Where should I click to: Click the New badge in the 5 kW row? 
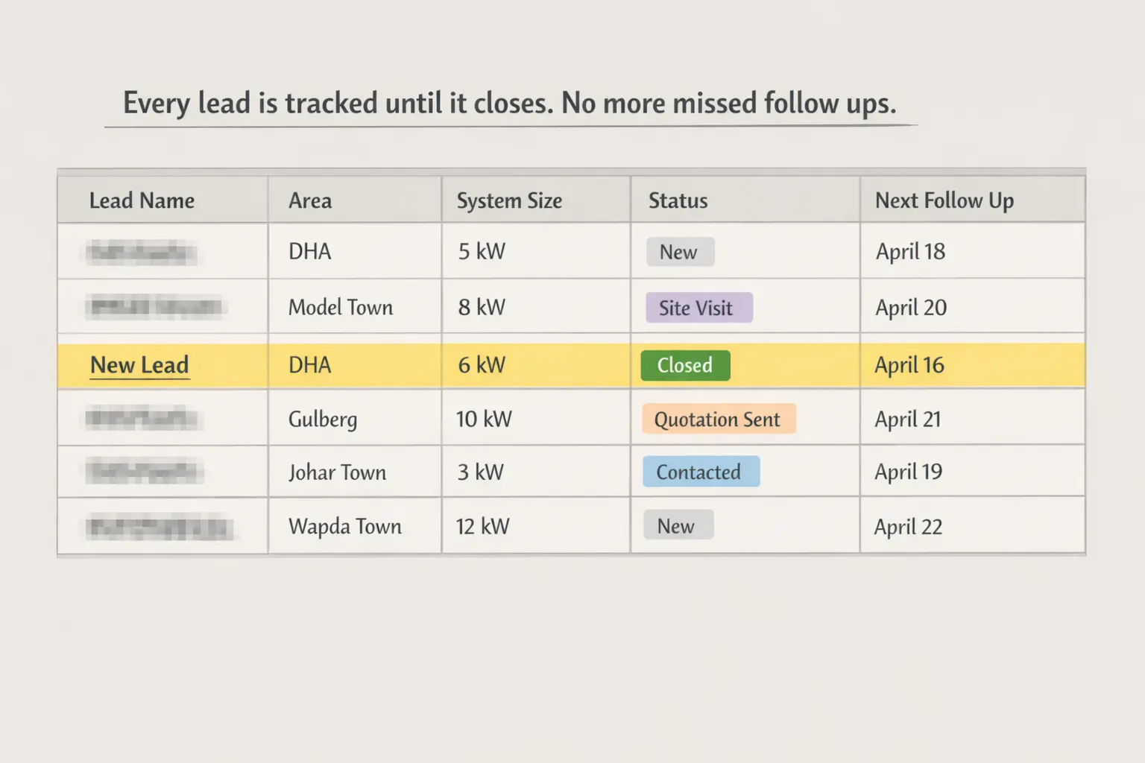point(678,252)
